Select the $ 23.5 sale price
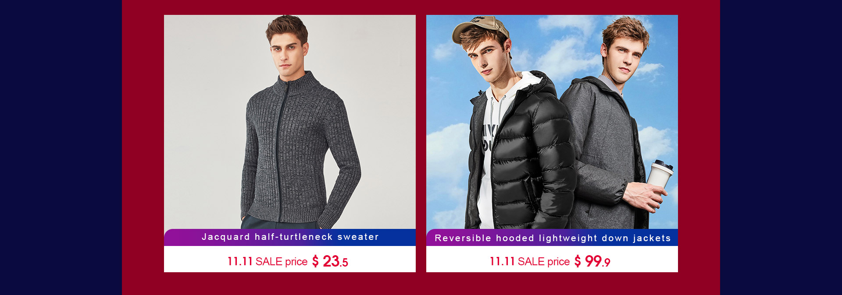Image resolution: width=842 pixels, height=295 pixels. click(330, 261)
